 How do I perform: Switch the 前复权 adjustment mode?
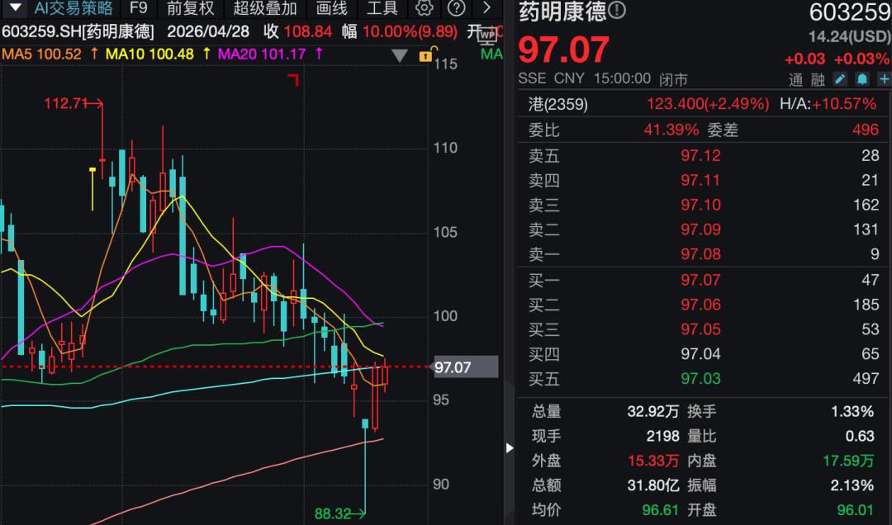(191, 8)
